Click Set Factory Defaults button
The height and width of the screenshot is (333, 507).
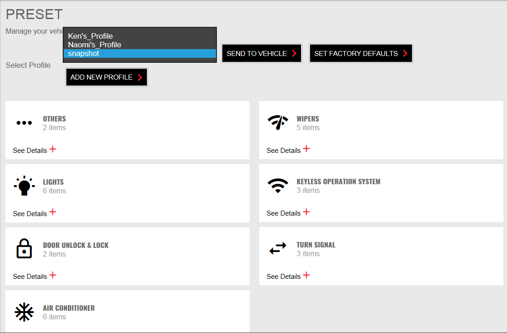(x=361, y=54)
